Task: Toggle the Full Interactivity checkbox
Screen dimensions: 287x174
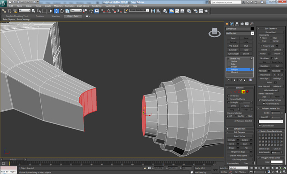Action: tap(264, 104)
